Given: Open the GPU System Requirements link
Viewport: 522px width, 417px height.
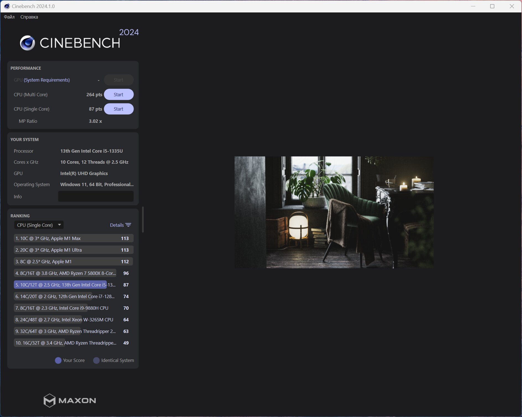Looking at the screenshot, I should pos(47,80).
